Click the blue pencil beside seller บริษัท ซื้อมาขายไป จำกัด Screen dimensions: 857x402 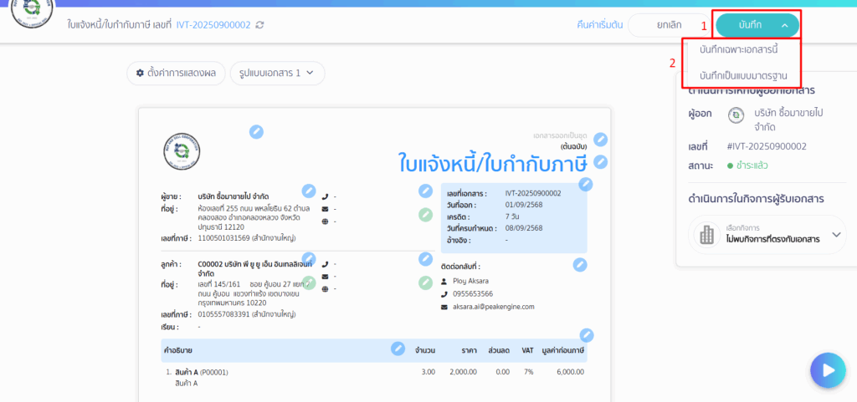click(310, 191)
